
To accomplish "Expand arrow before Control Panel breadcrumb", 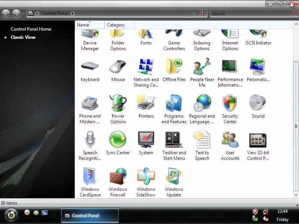I will click(37, 13).
